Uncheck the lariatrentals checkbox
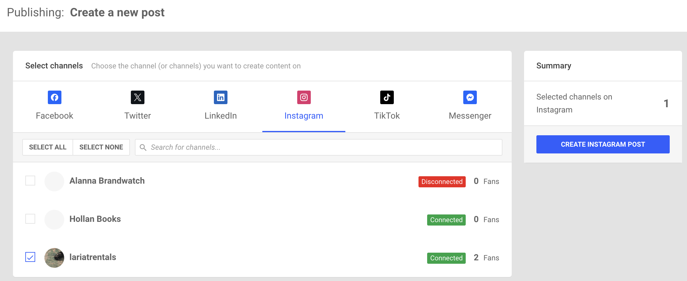 (x=30, y=257)
